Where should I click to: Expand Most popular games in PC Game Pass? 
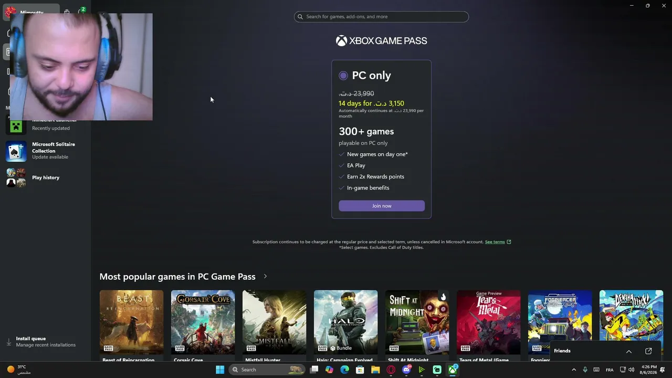265,276
